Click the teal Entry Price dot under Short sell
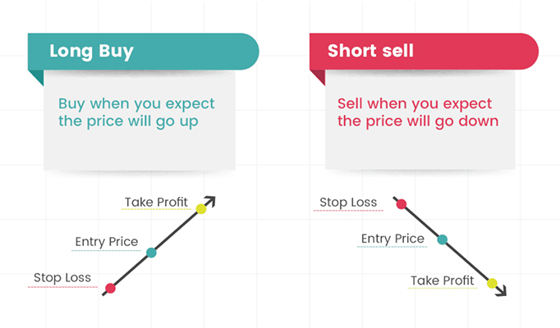This screenshot has height=328, width=560. (443, 239)
